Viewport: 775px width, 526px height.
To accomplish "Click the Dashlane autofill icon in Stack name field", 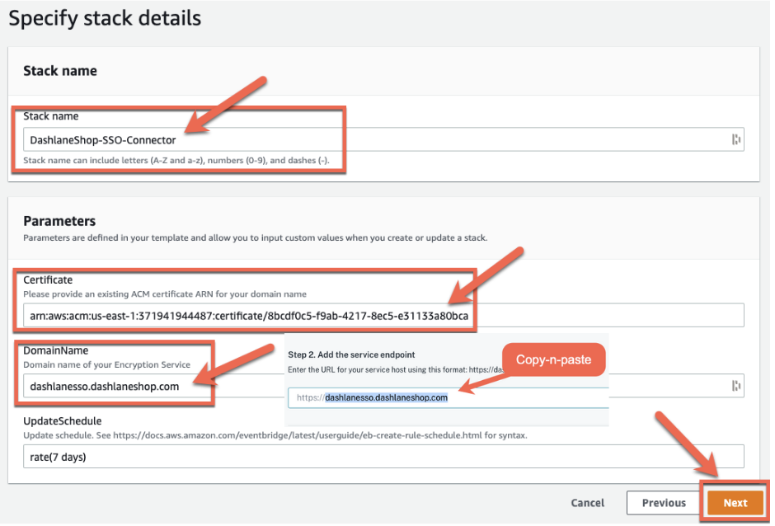I will [x=736, y=139].
